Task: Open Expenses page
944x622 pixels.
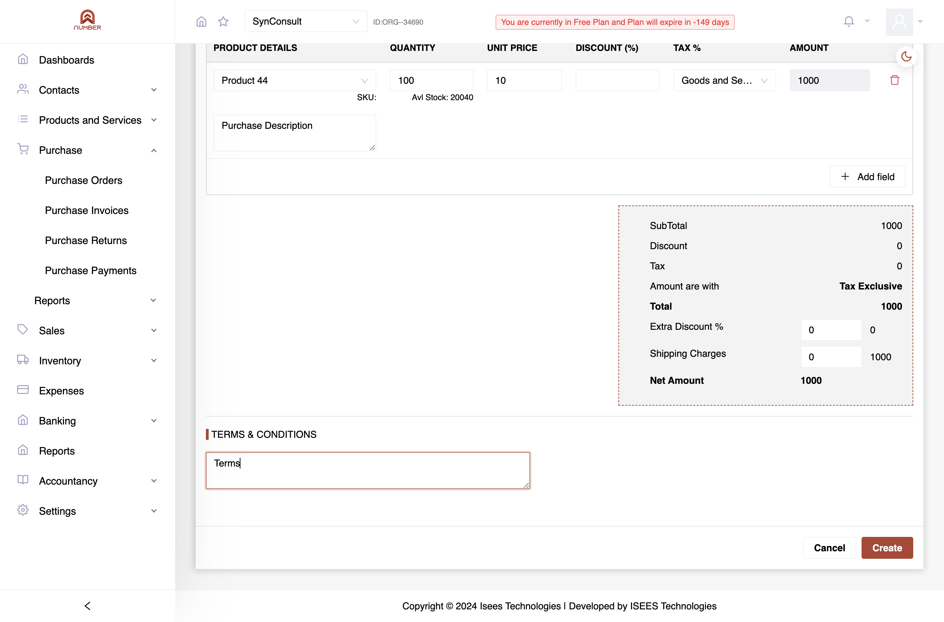Action: point(61,391)
